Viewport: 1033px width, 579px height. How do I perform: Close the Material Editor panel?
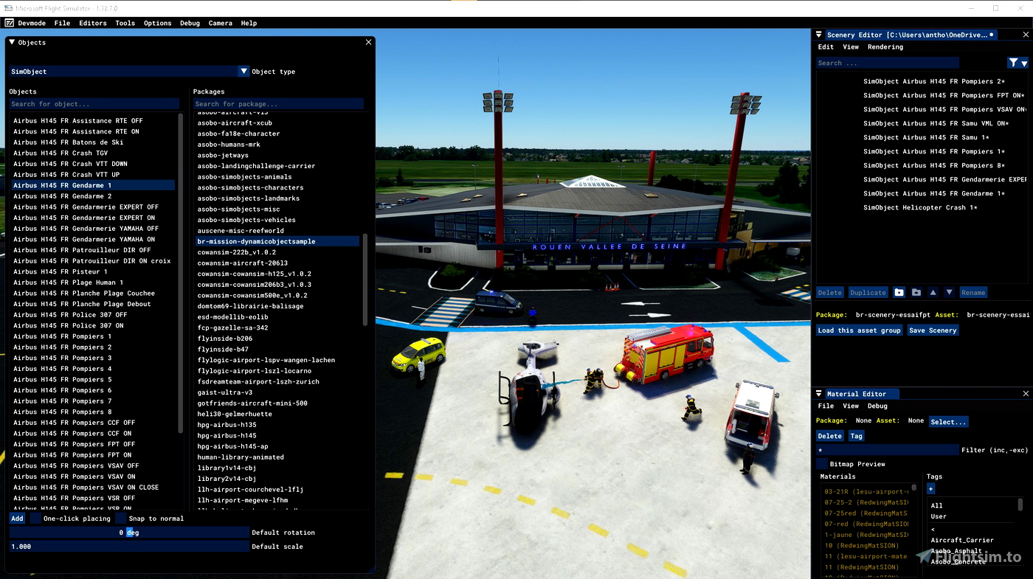tap(1026, 394)
